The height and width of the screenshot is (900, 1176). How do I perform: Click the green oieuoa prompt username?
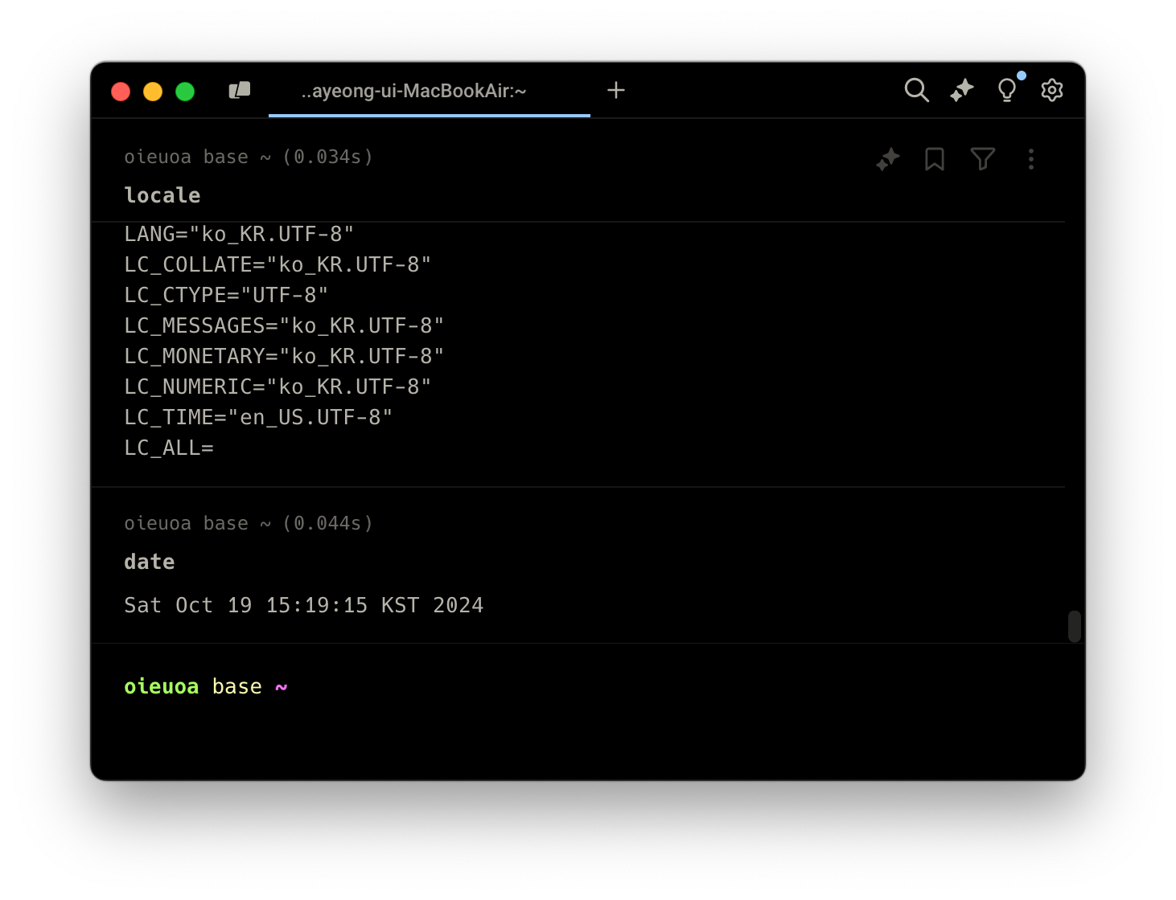162,686
